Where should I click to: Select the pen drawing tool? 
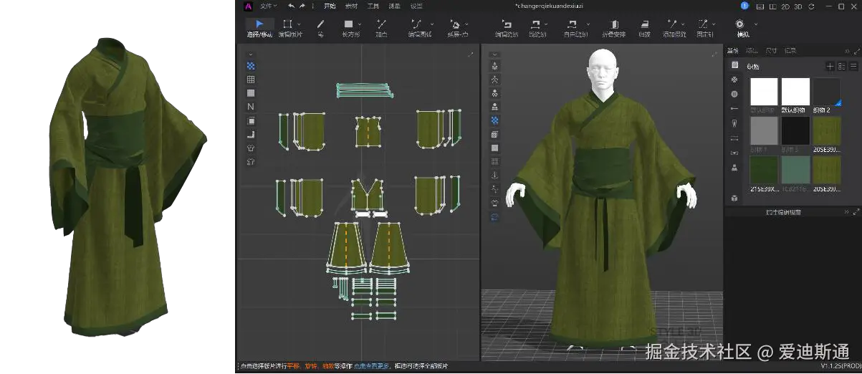click(x=320, y=24)
